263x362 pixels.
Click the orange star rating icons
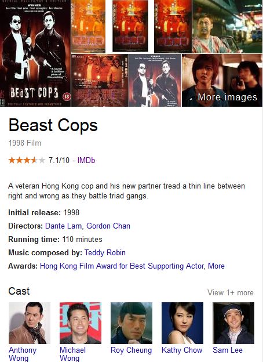[x=27, y=160]
